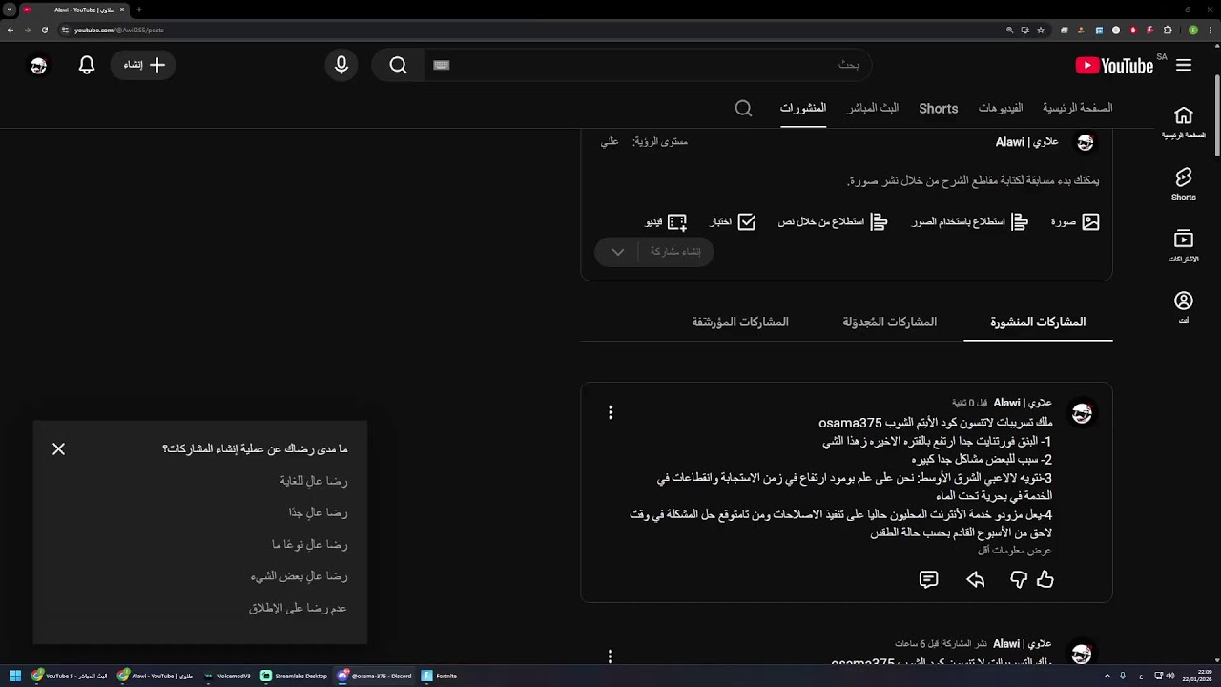Screen dimensions: 1221x687
Task: Open Shorts in the sidebar
Action: 1184,183
